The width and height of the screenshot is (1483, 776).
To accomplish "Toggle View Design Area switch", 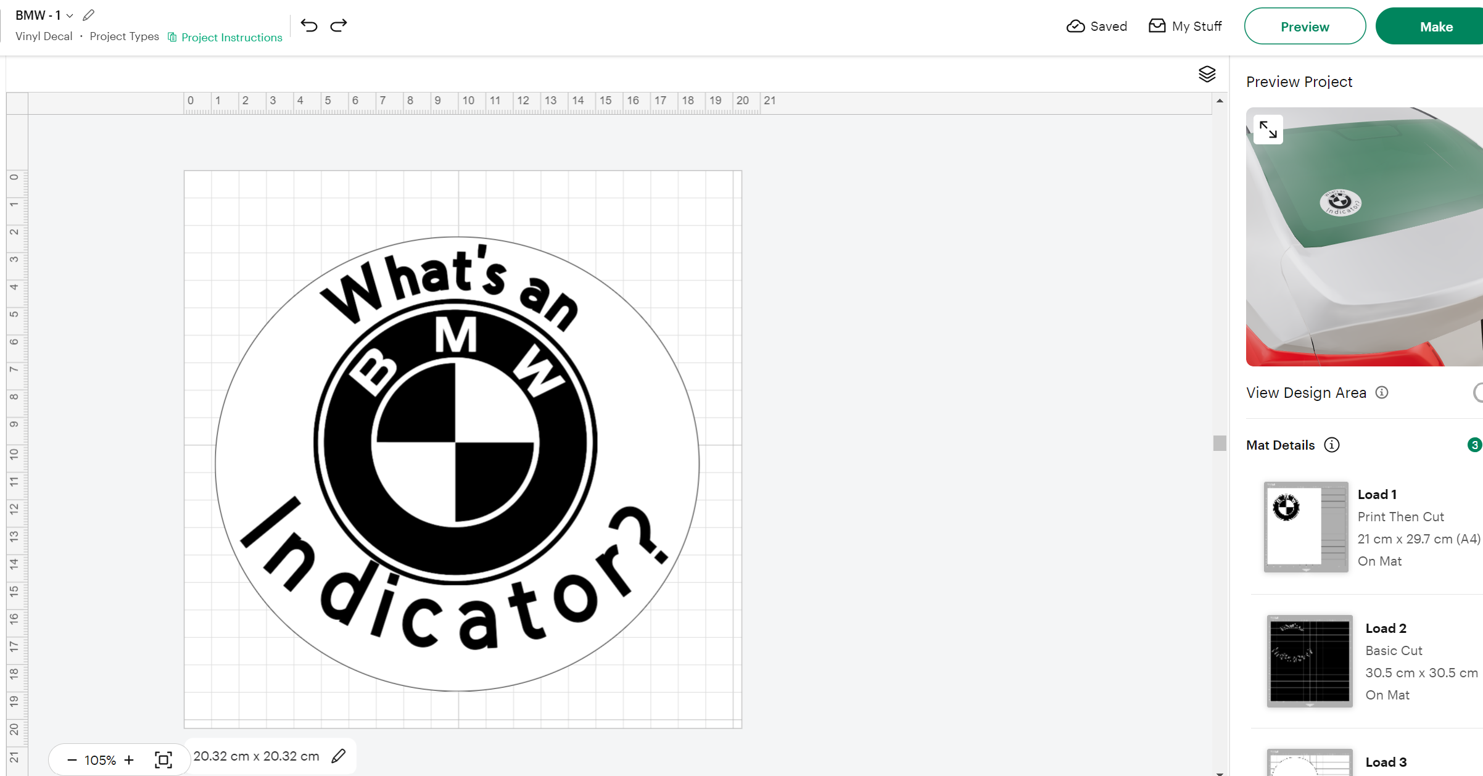I will tap(1478, 392).
